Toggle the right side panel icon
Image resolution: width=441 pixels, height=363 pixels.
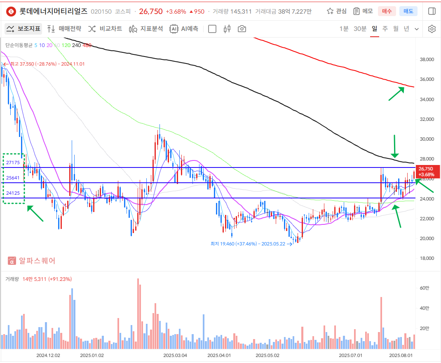(432, 11)
